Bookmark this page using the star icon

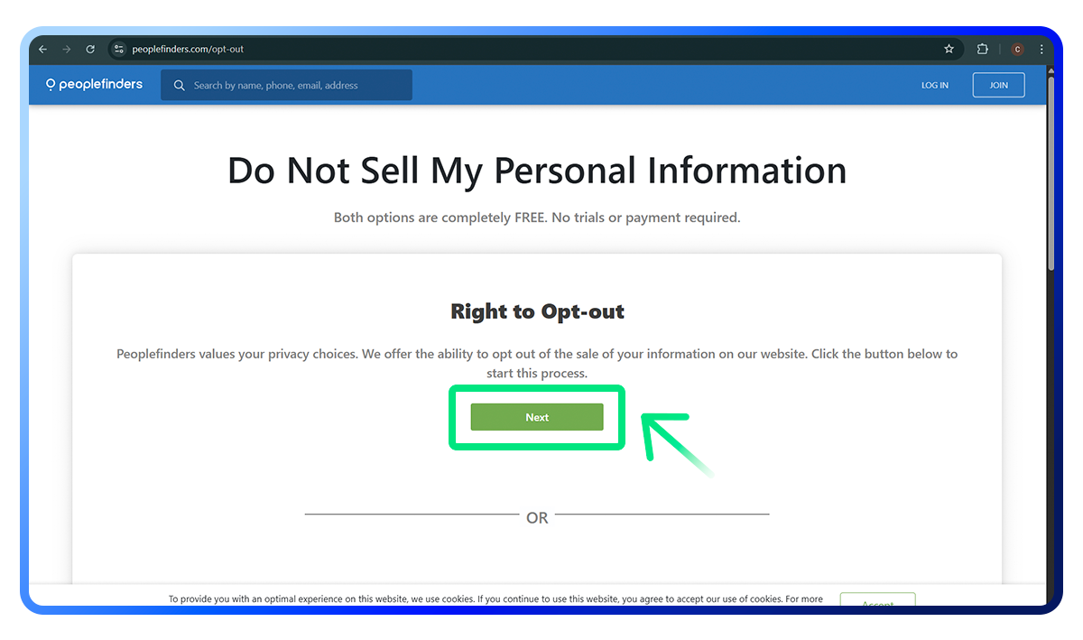[949, 50]
